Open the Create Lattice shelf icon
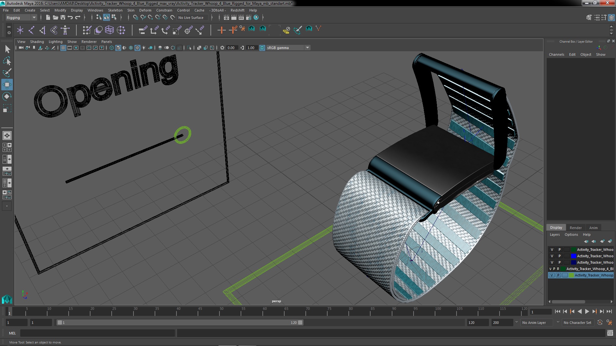The width and height of the screenshot is (616, 346). 109,30
